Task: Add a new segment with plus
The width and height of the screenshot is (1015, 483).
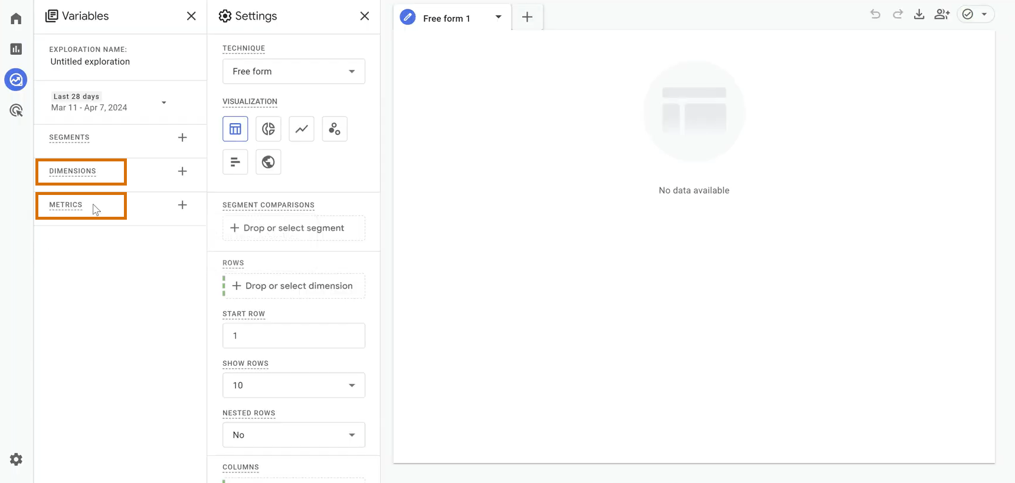Action: [x=182, y=137]
